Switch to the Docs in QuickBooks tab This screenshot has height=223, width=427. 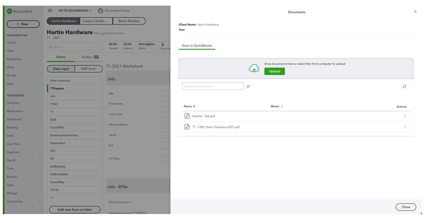click(x=197, y=46)
